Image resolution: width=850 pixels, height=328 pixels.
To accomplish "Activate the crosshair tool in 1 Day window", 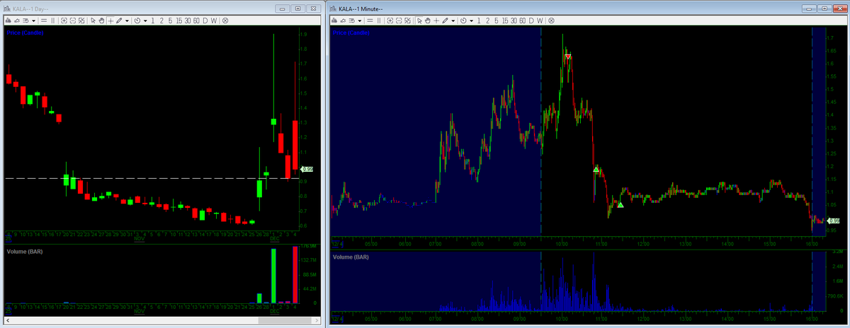I will (110, 20).
